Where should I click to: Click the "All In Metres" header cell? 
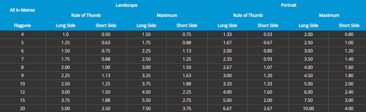[x=23, y=10]
